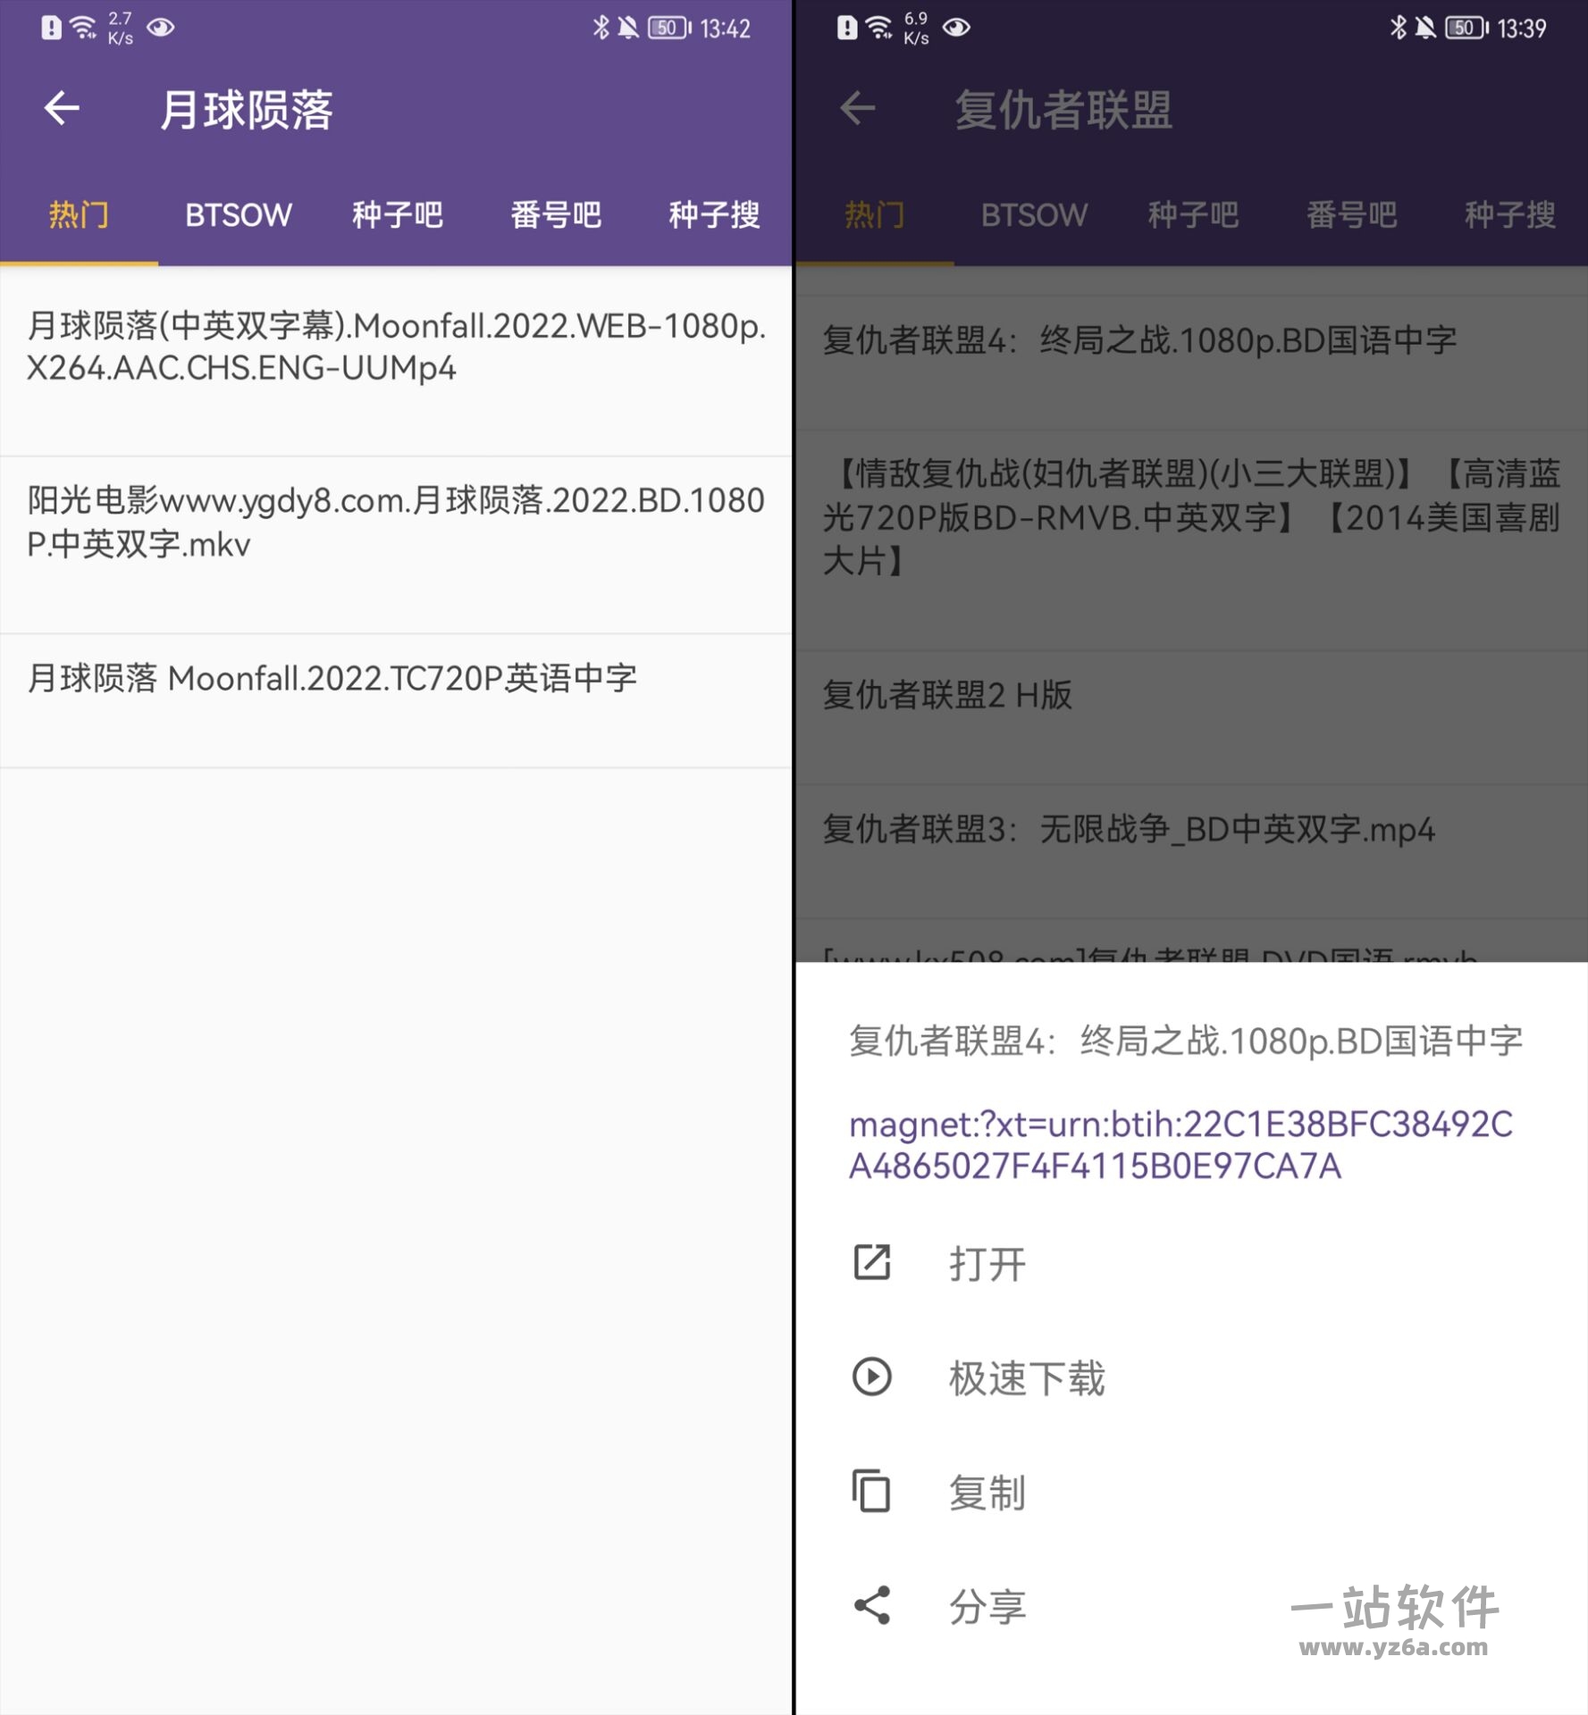Image resolution: width=1588 pixels, height=1715 pixels.
Task: Switch to 番号吧 tab on 月球陨落 screen
Action: coord(556,215)
